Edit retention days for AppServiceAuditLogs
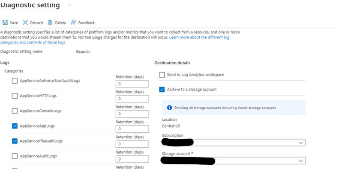This screenshot has width=342, height=175. pyautogui.click(x=132, y=159)
